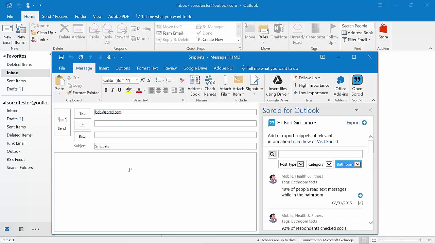Toggle Low Importance
Viewport: 435px width, 244px height.
click(311, 93)
